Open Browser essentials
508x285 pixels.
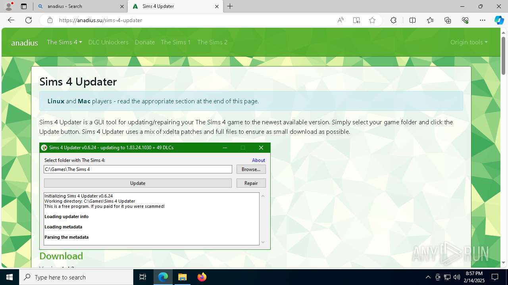[x=465, y=20]
